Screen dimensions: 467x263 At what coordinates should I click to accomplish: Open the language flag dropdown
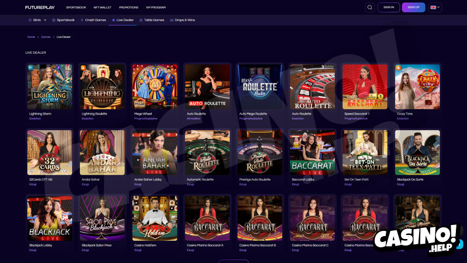click(435, 8)
